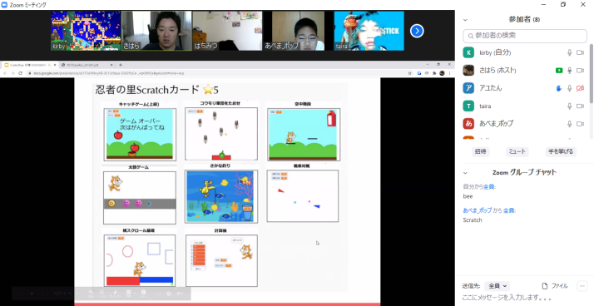Reload the page in the shared browser

click(x=20, y=73)
